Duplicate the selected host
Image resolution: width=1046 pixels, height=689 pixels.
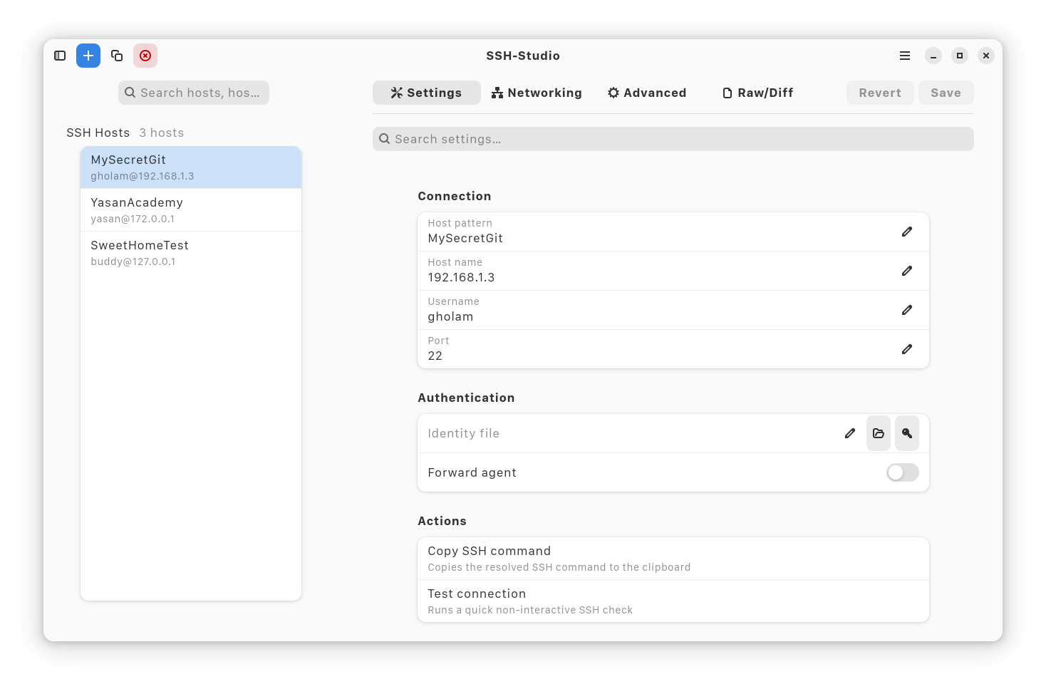click(117, 56)
